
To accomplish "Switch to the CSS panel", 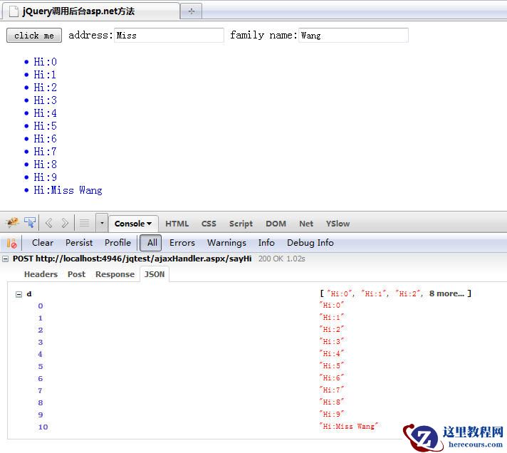I will (209, 224).
